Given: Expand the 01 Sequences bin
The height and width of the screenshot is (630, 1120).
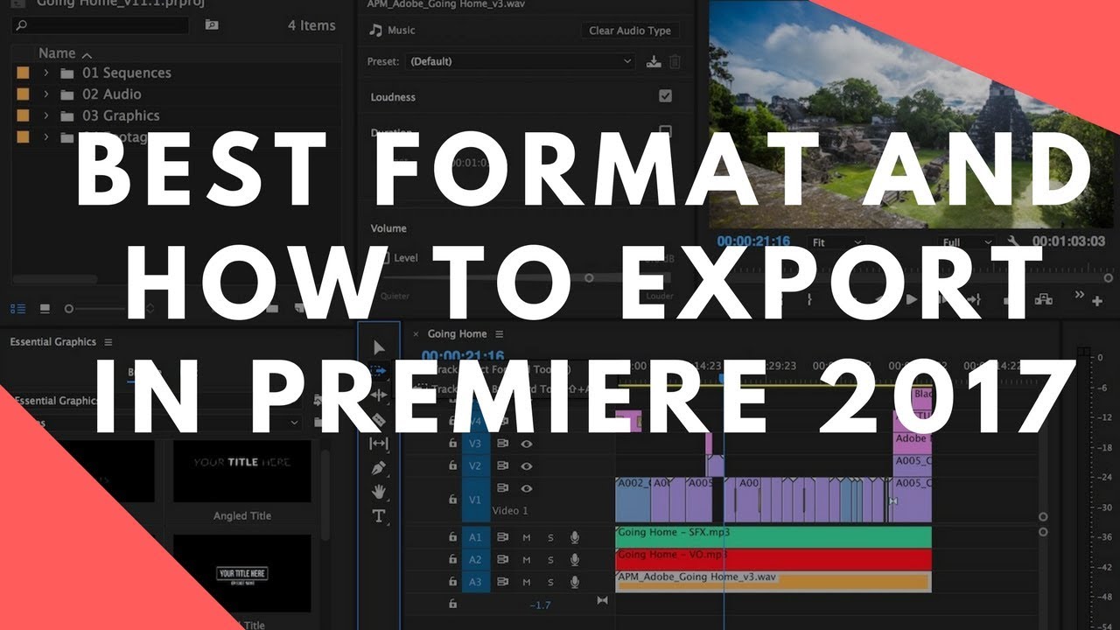Looking at the screenshot, I should [x=45, y=73].
